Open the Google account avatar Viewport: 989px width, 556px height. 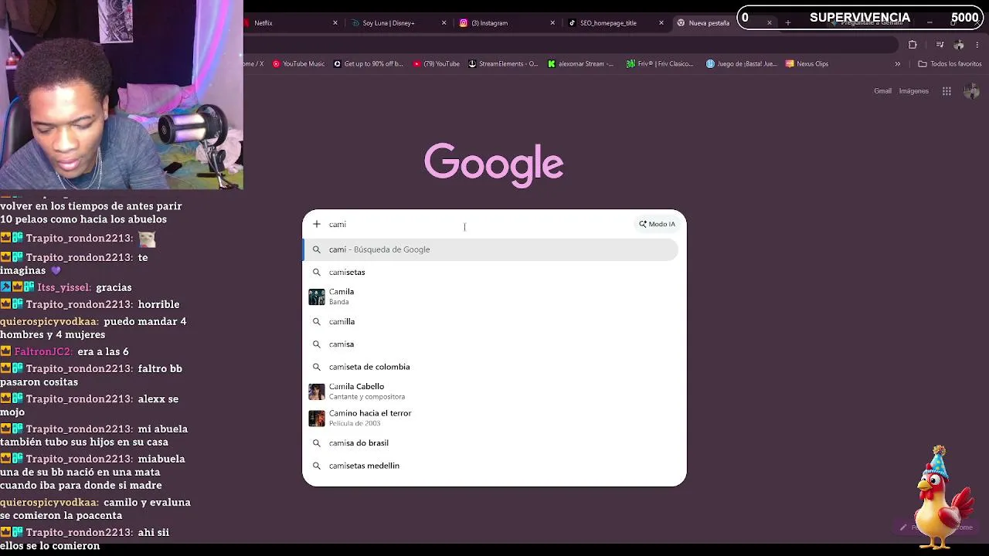pos(971,91)
